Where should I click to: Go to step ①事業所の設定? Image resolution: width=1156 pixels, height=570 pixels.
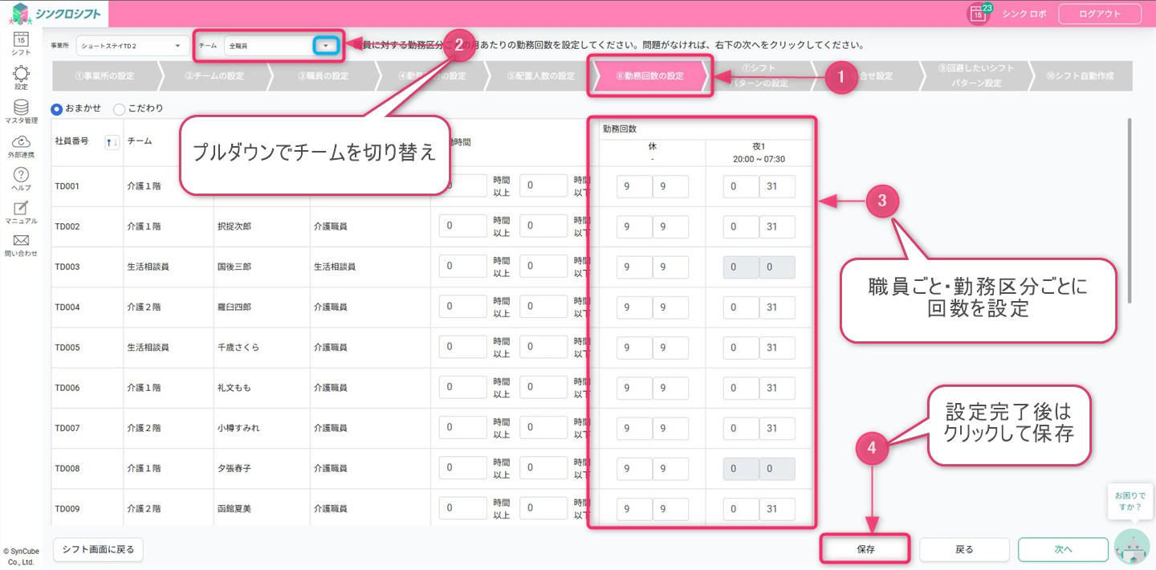pyautogui.click(x=104, y=76)
